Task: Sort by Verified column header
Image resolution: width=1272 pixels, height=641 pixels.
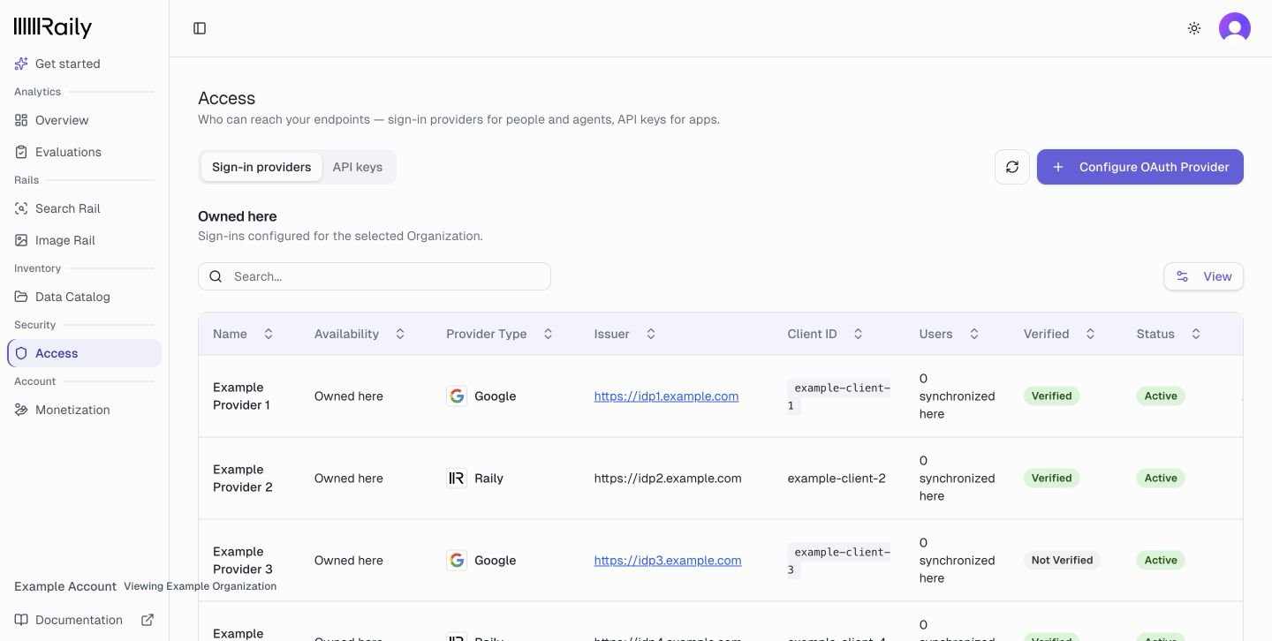Action: [x=1059, y=334]
